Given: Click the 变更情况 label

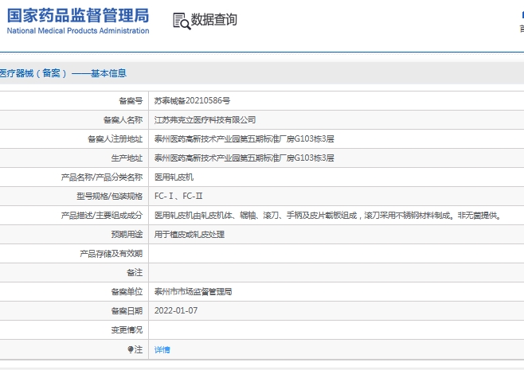Looking at the screenshot, I should 127,330.
